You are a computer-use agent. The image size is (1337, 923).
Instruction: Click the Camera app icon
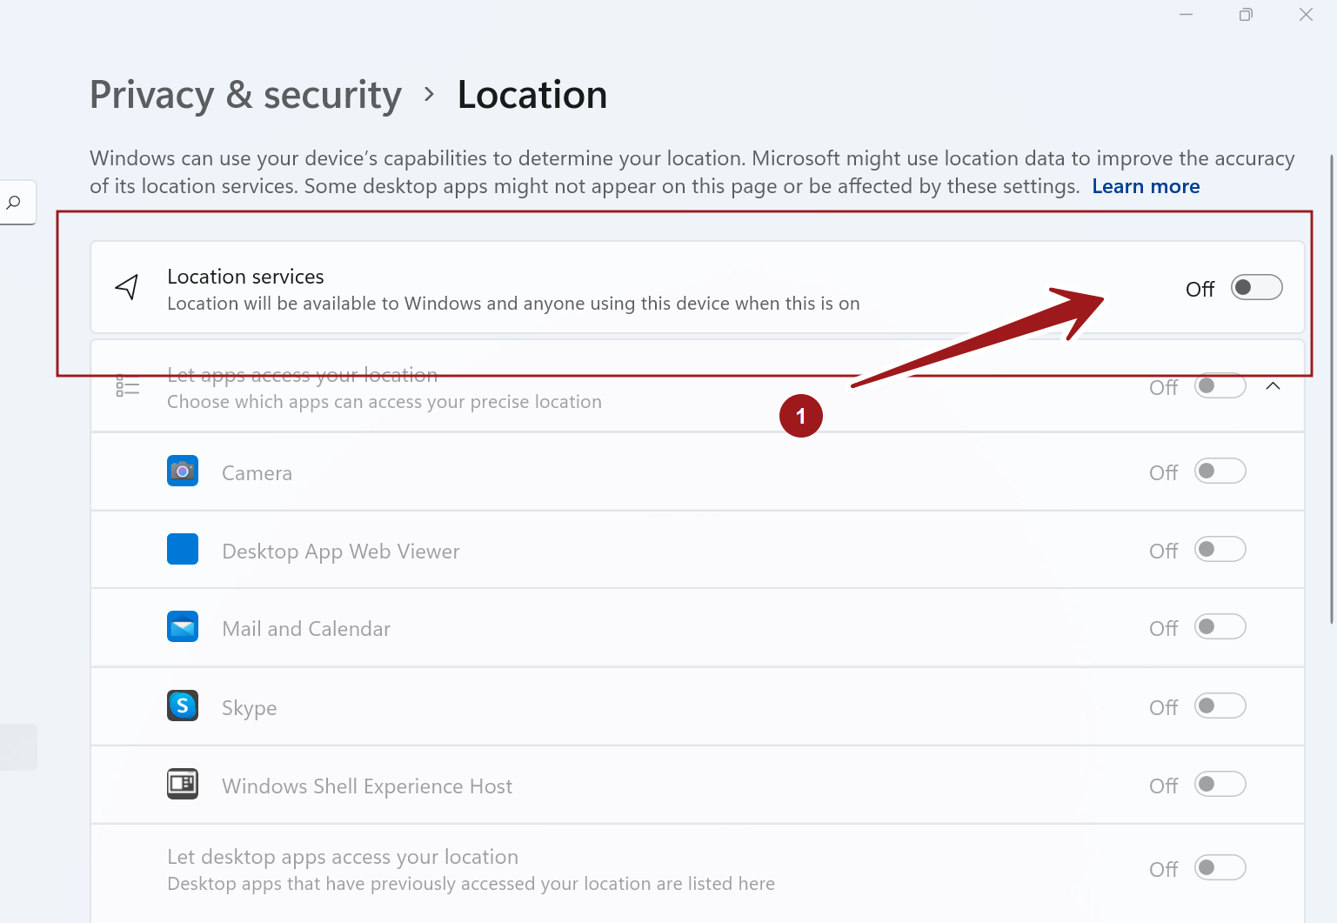tap(183, 471)
